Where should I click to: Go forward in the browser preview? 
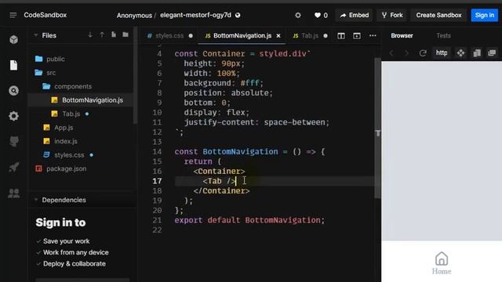click(406, 53)
